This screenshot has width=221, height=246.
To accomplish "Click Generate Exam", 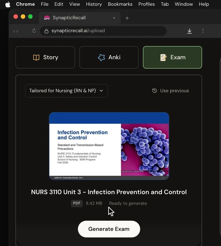I will tap(109, 229).
